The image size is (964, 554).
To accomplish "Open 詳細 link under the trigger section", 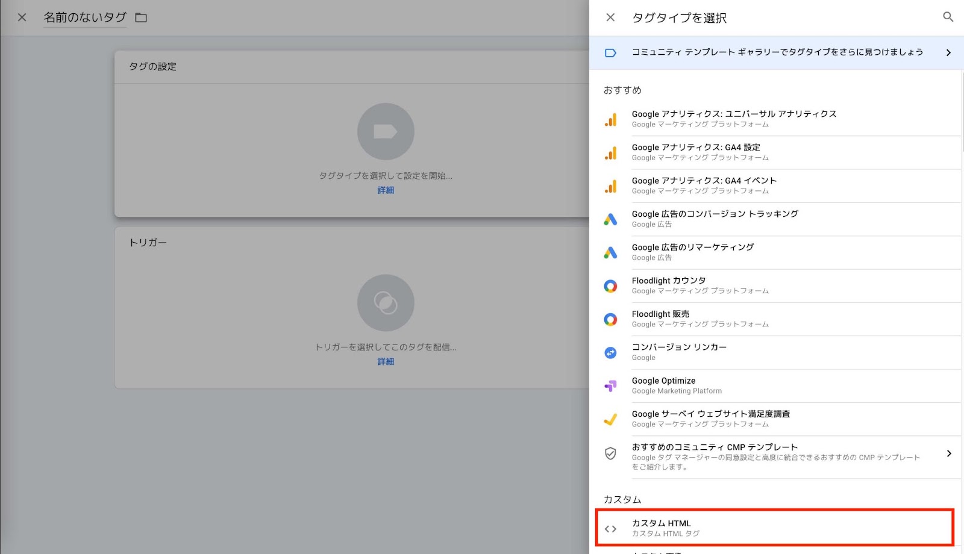I will pyautogui.click(x=386, y=362).
